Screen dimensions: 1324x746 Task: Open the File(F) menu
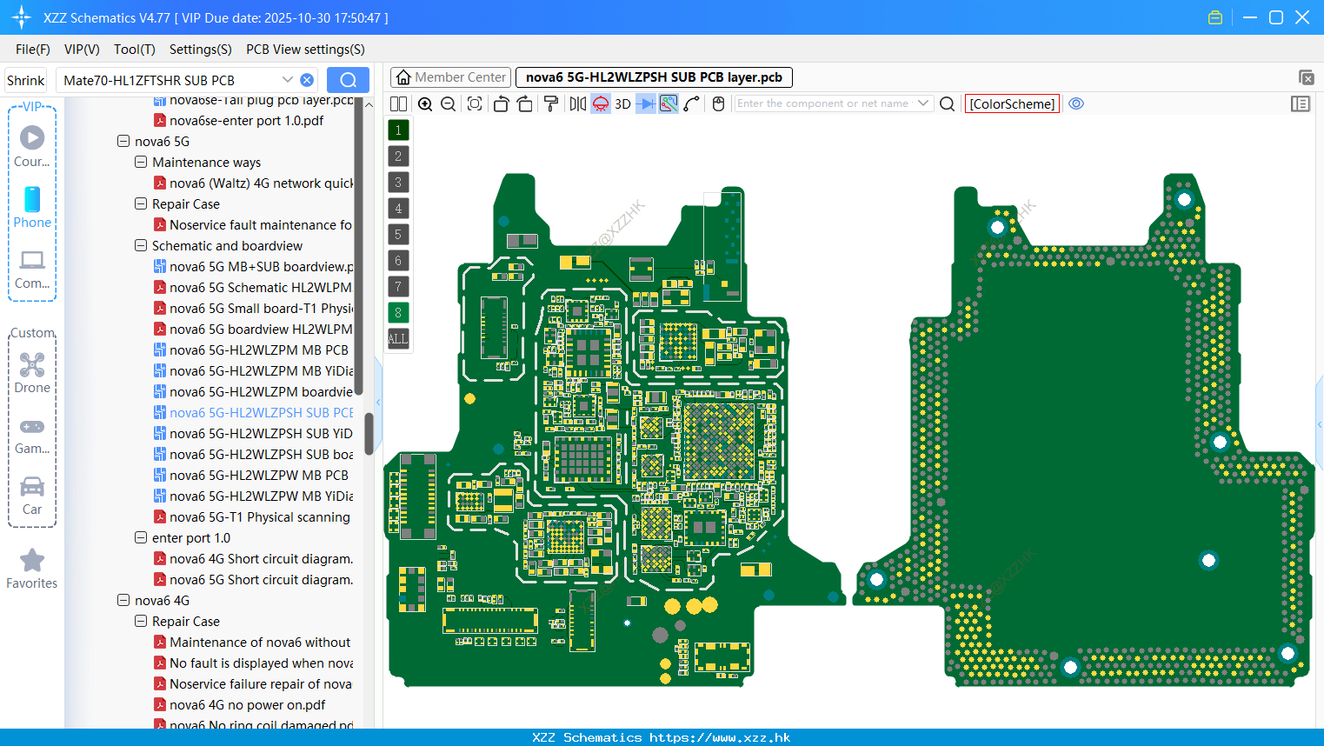[x=33, y=50]
